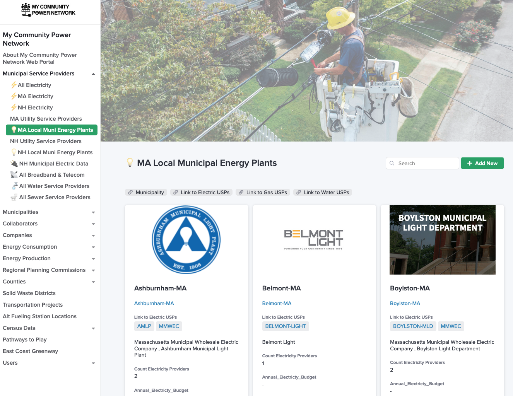The width and height of the screenshot is (513, 396).
Task: Open East Coast Greenway page
Action: (x=30, y=351)
